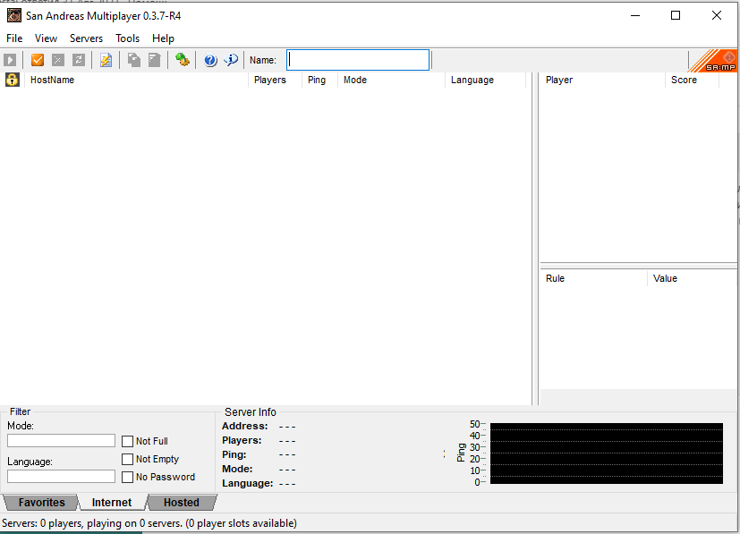Screen dimensions: 740x534
Task: Switch to the Favorites tab
Action: (41, 503)
